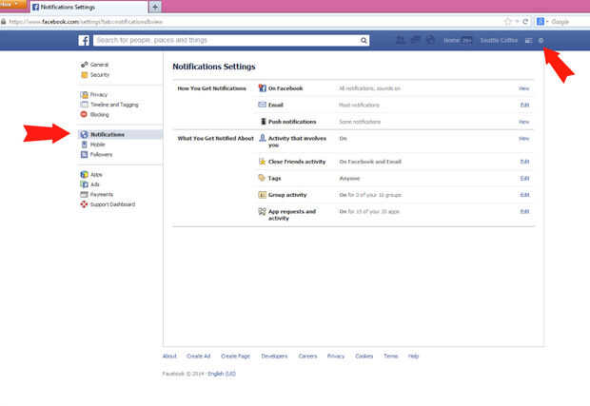
Task: Open the privacy shortcuts icon
Action: (x=529, y=40)
